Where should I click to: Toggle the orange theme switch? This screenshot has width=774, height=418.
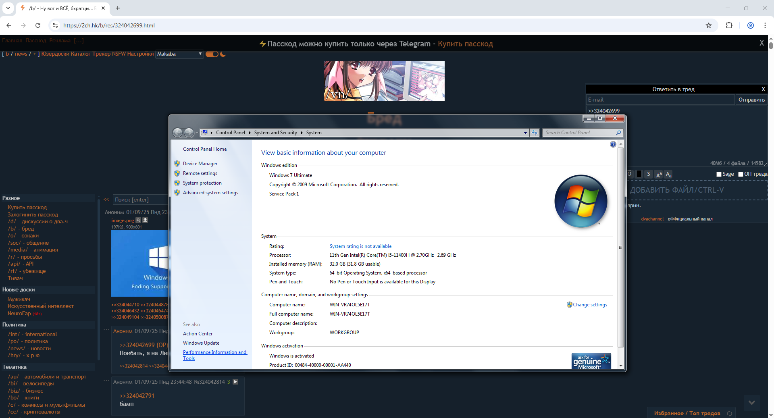click(x=212, y=54)
